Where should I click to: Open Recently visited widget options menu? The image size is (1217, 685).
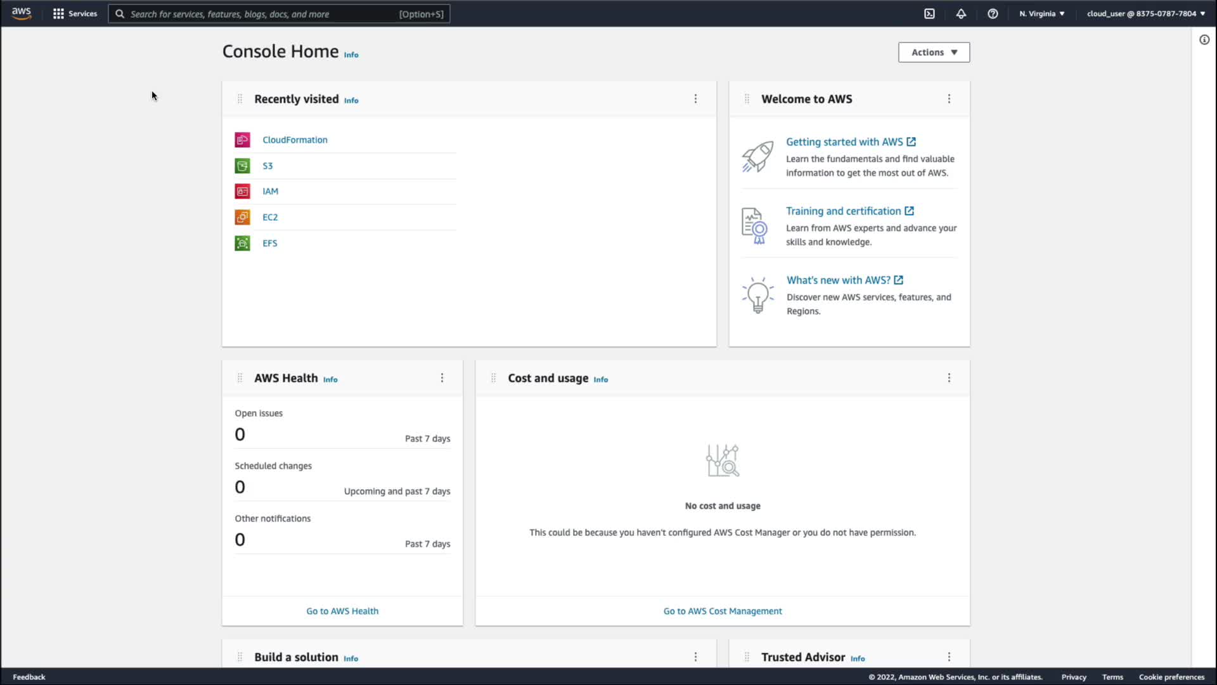pyautogui.click(x=695, y=99)
